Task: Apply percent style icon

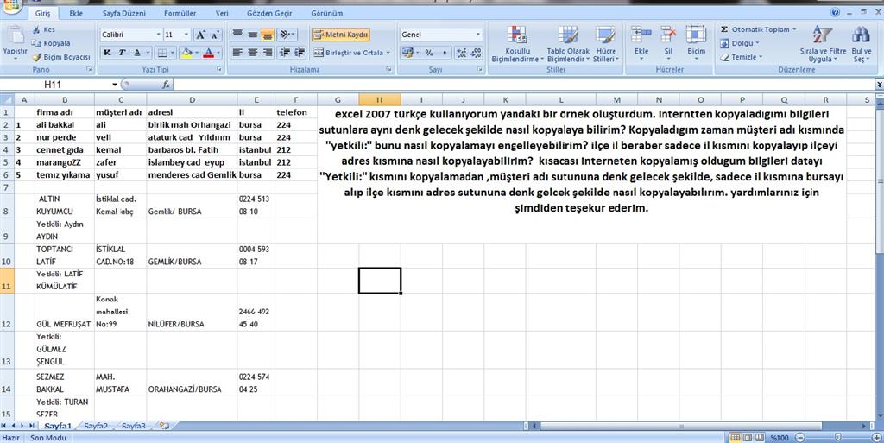Action: click(x=429, y=53)
